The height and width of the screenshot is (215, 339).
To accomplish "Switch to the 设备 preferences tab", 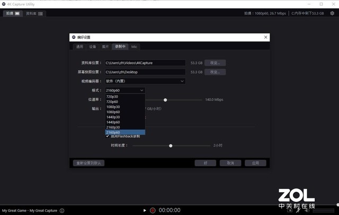I will 93,47.
